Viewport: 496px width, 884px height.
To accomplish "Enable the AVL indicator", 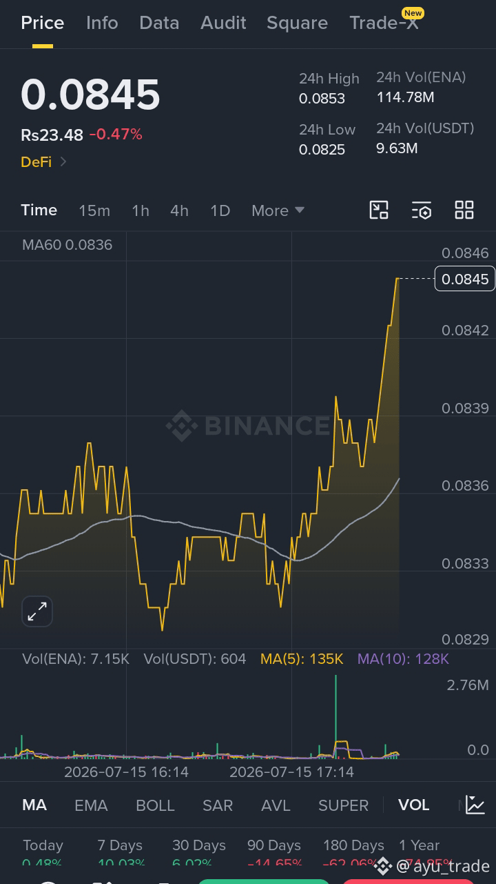I will click(x=276, y=805).
